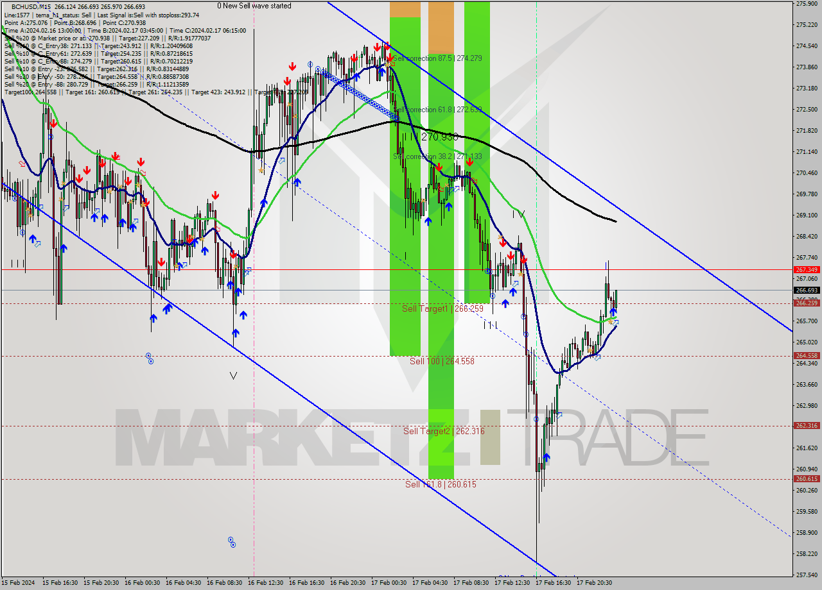Click the 'Sell Target1 | 266.259' label

click(x=442, y=308)
